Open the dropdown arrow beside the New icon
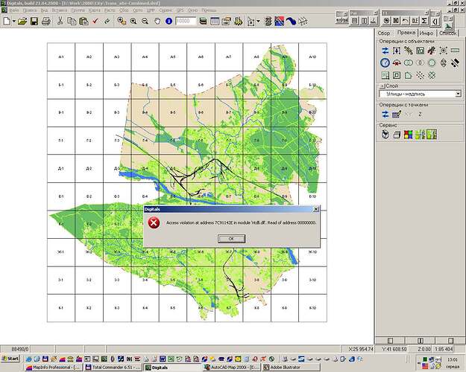Image resolution: width=466 pixels, height=372 pixels. tap(13, 21)
